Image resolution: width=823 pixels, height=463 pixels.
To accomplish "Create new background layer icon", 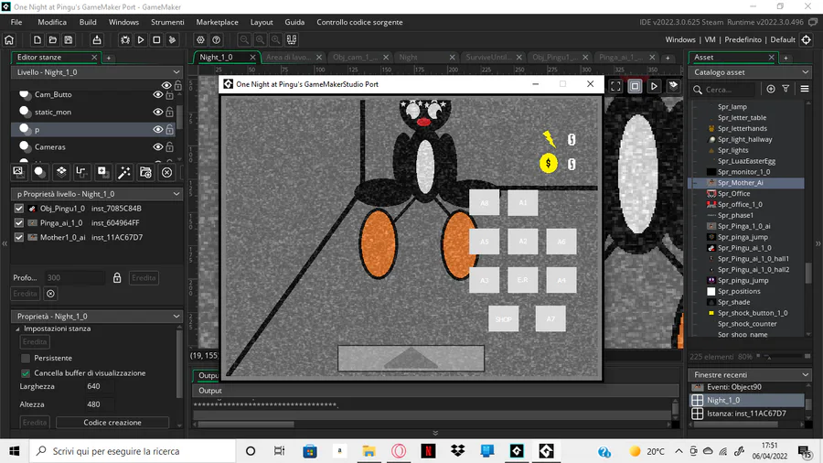I will (18, 172).
